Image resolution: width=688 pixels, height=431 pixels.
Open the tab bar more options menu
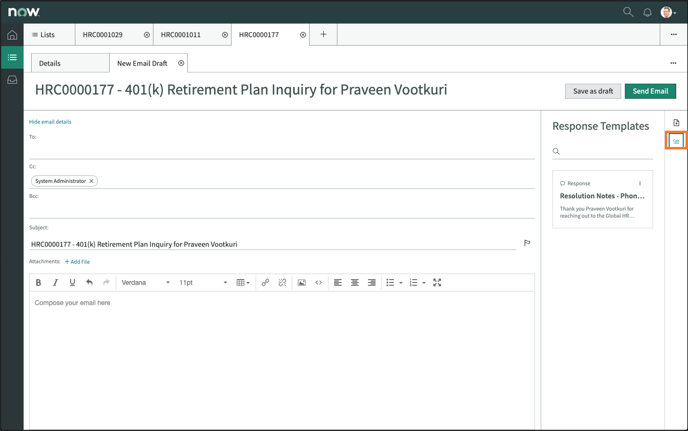(x=674, y=35)
